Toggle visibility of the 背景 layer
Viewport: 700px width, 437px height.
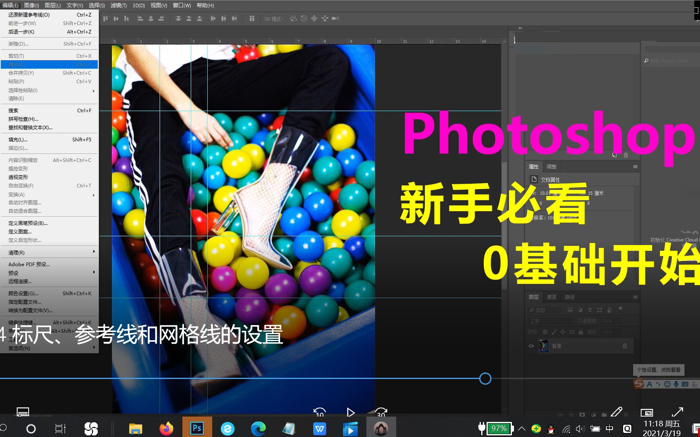point(531,346)
